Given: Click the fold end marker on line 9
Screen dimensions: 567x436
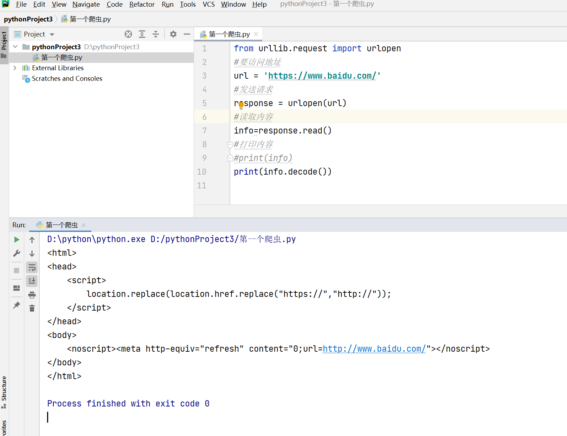Looking at the screenshot, I should coord(230,158).
